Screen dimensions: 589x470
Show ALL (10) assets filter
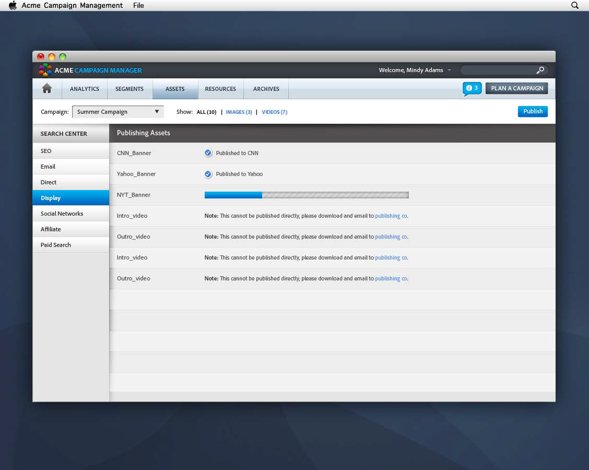pos(207,112)
